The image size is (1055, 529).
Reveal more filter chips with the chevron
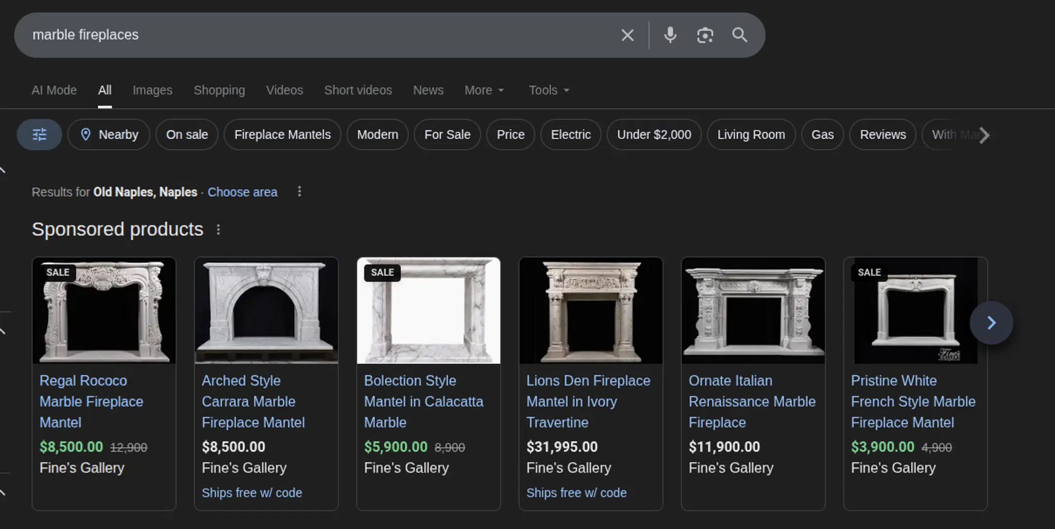tap(984, 135)
